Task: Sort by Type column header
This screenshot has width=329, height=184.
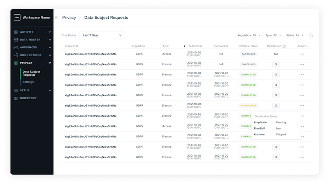Action: click(x=166, y=46)
